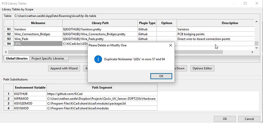Screen dimensions: 263x123
Task: Click the 'PCB bridging points' description cell
Action: click(216, 34)
